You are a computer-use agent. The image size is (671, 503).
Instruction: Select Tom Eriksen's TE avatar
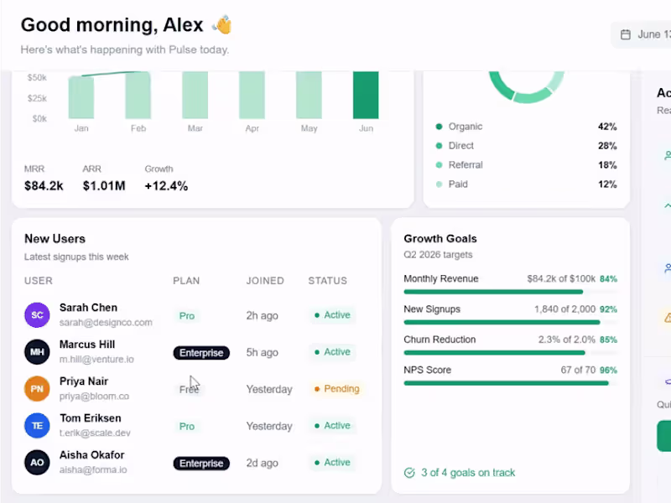37,426
